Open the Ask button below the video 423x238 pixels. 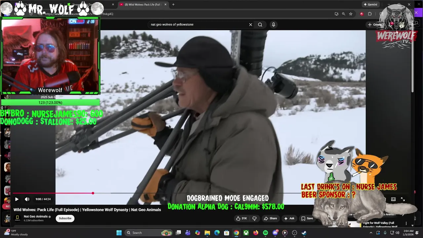click(289, 218)
